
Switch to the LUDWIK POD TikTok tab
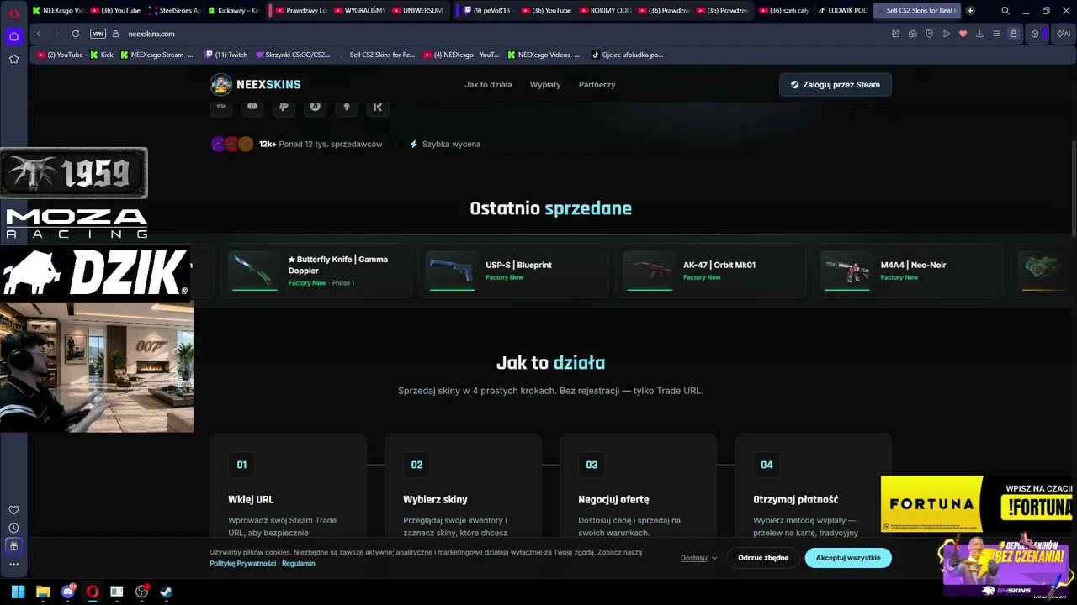[x=843, y=11]
